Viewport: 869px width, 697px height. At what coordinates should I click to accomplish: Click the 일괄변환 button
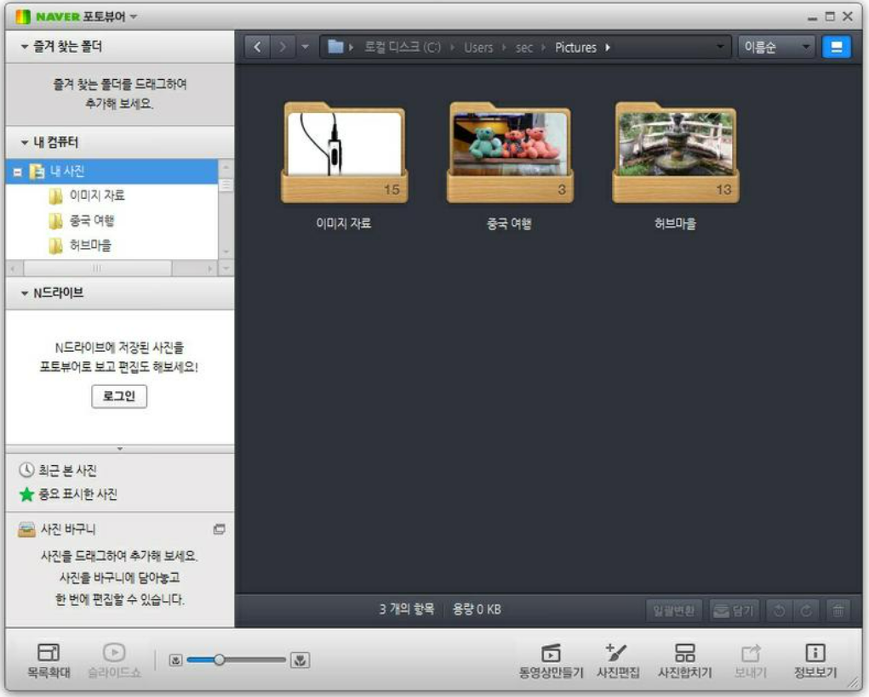pyautogui.click(x=673, y=610)
